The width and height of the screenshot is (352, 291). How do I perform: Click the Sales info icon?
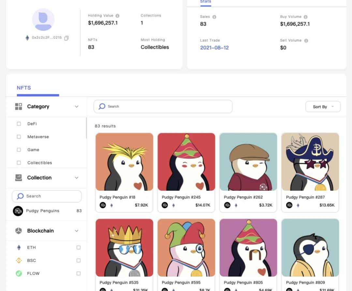(214, 17)
